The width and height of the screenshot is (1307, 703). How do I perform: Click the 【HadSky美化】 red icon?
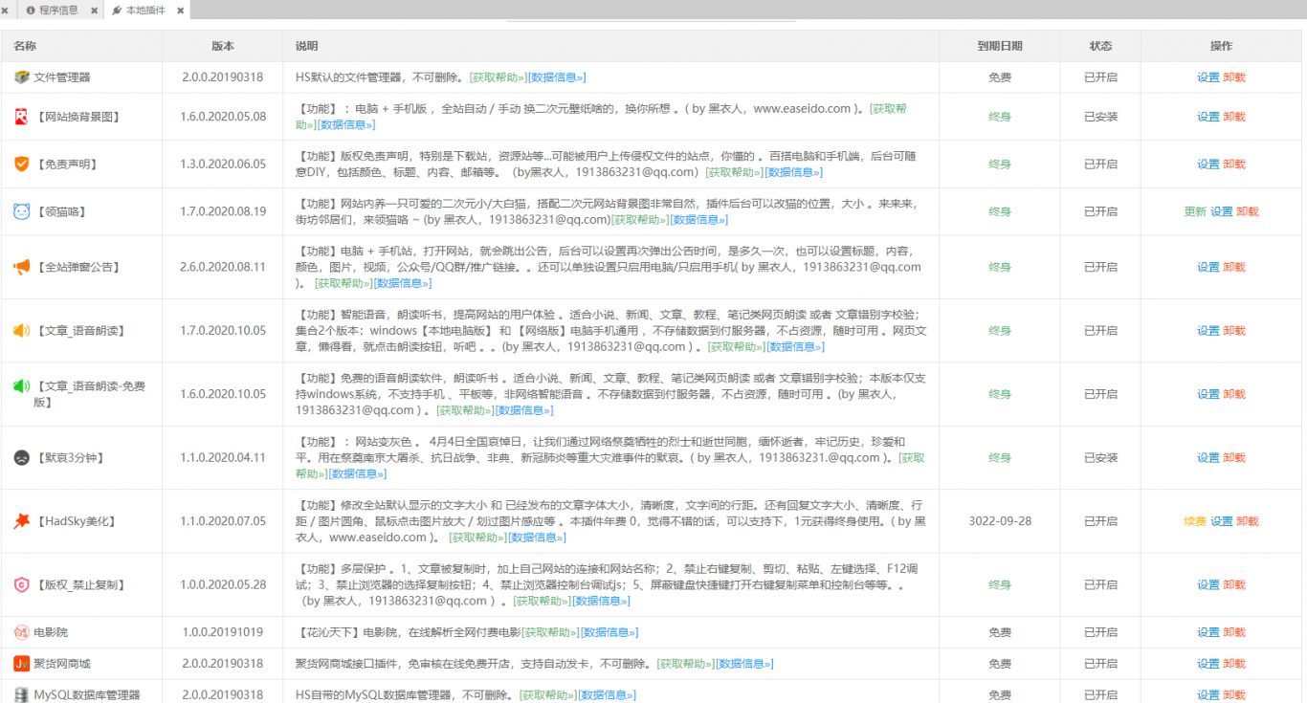click(x=21, y=521)
